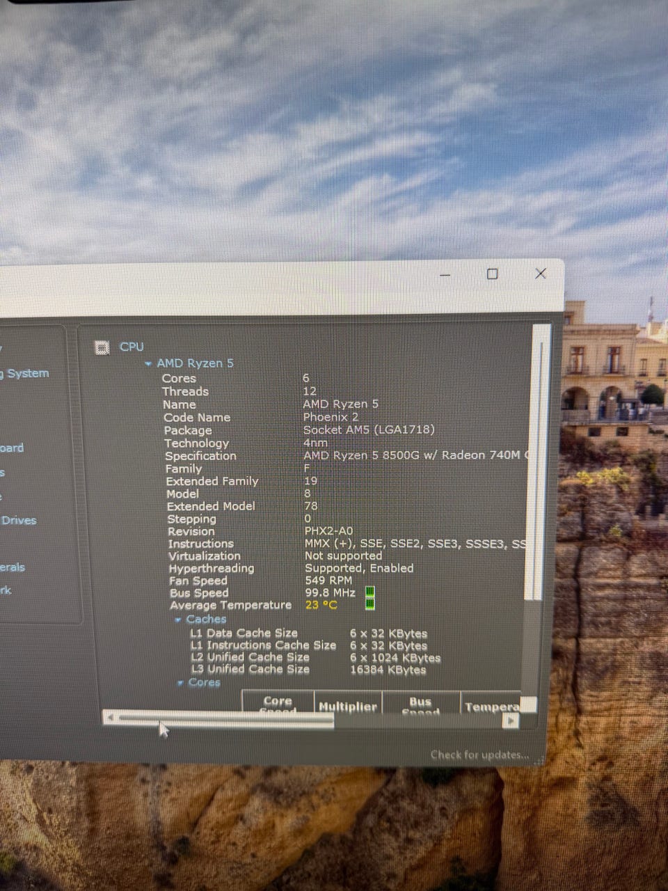Minimize the window
Screen dimensions: 668x891
[x=445, y=275]
